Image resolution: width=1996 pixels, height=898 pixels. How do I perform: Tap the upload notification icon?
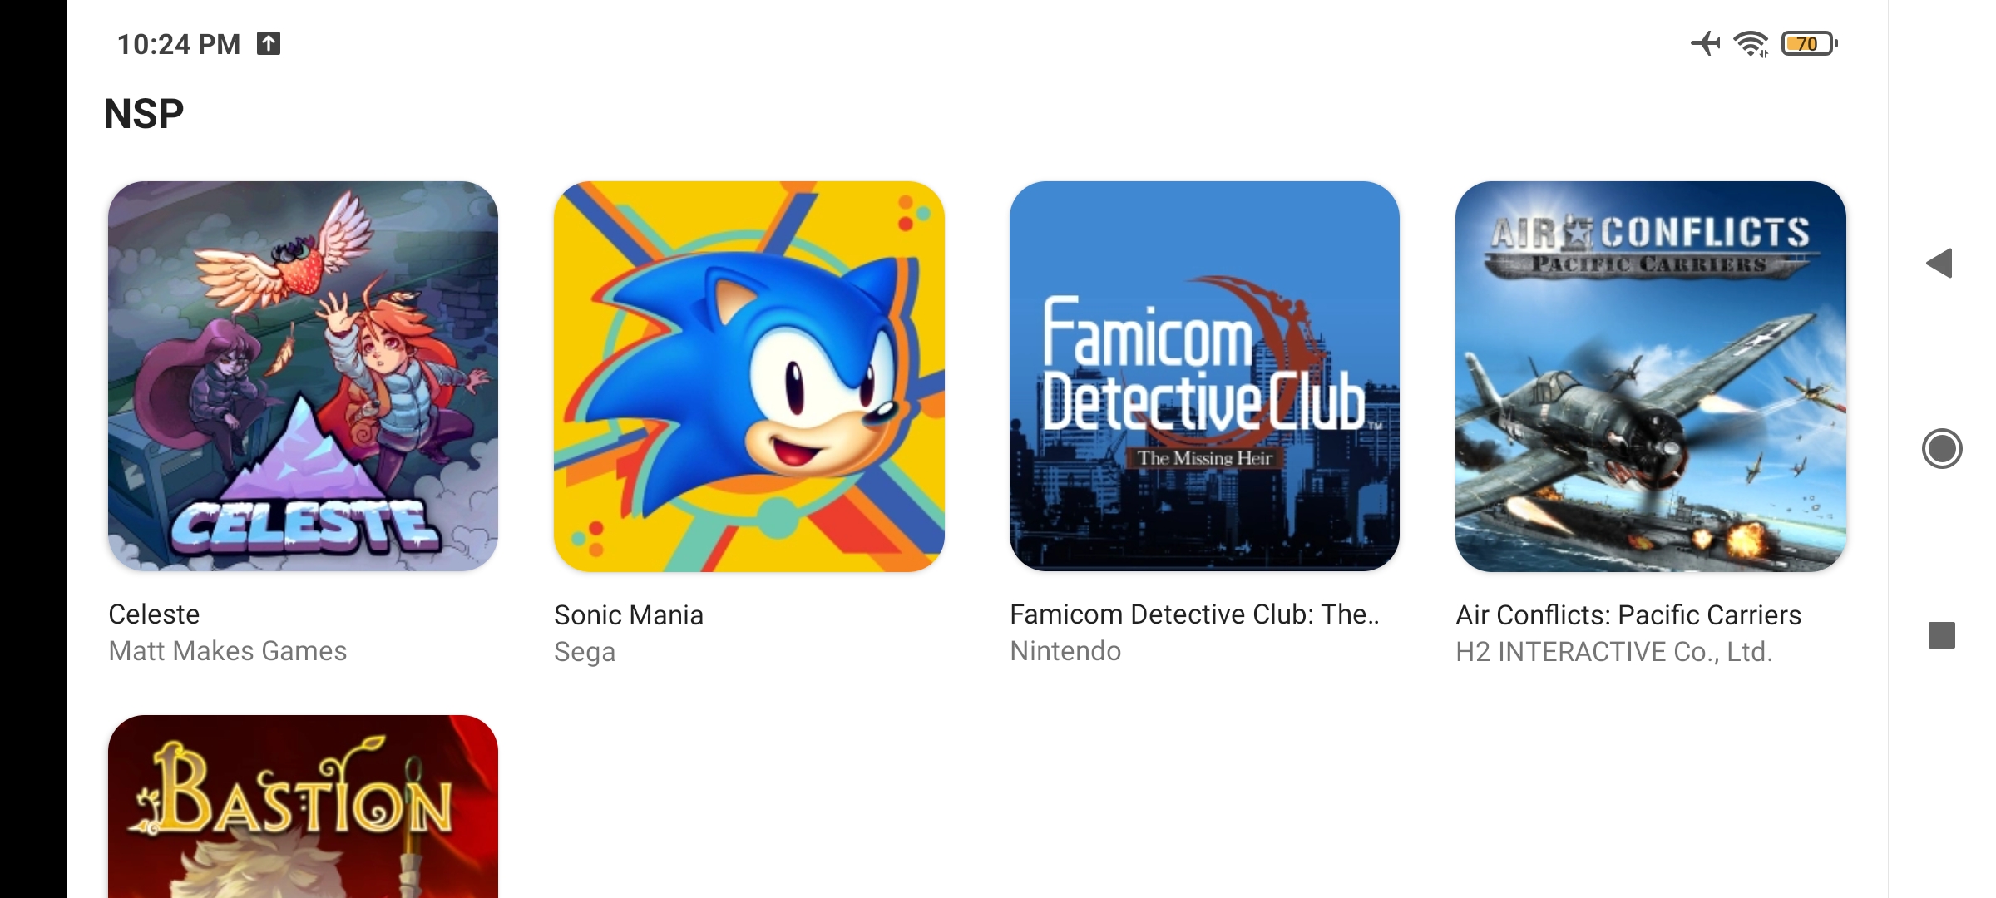(269, 43)
